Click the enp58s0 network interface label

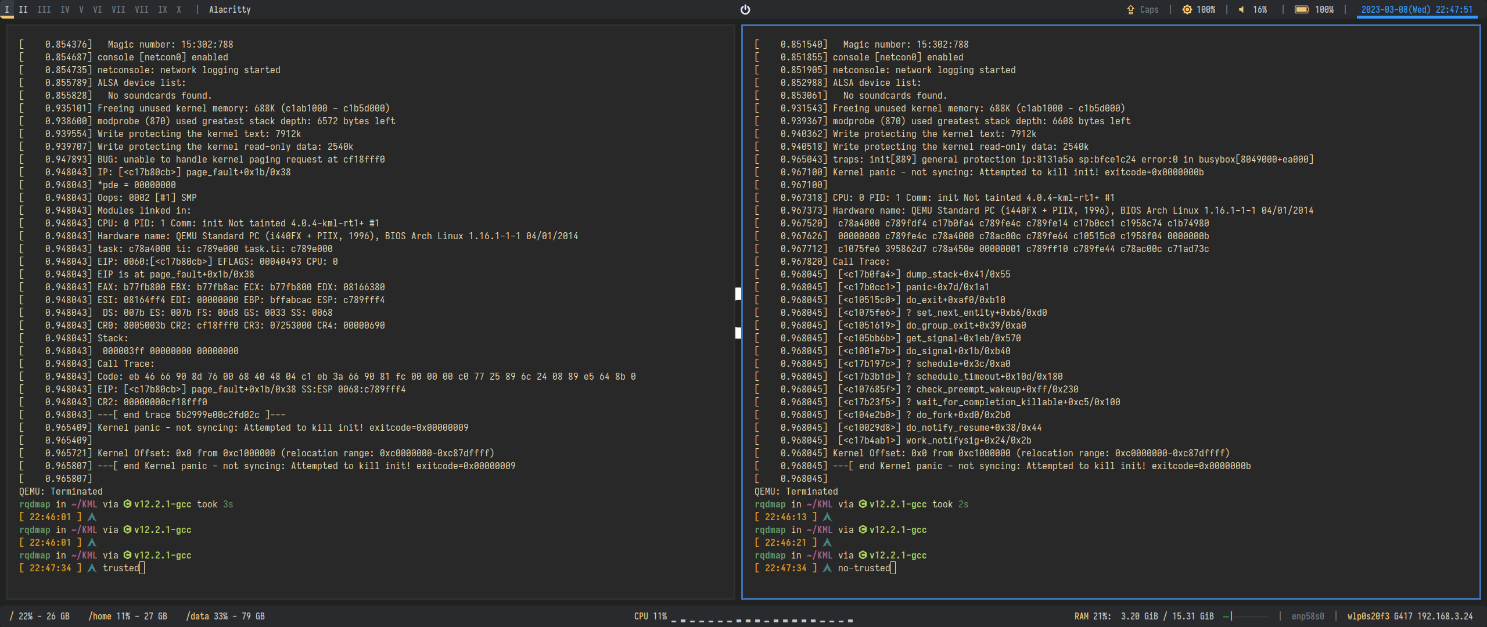click(x=1308, y=616)
